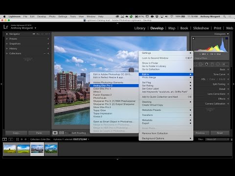Choose Topaz Impression from submenu
This screenshot has width=235, height=176.
click(x=114, y=113)
